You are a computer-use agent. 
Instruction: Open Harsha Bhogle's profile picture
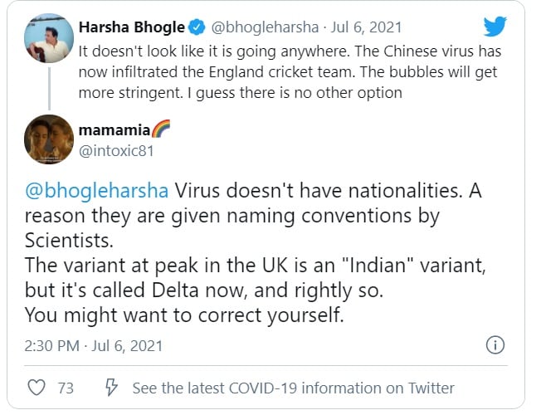tap(48, 37)
